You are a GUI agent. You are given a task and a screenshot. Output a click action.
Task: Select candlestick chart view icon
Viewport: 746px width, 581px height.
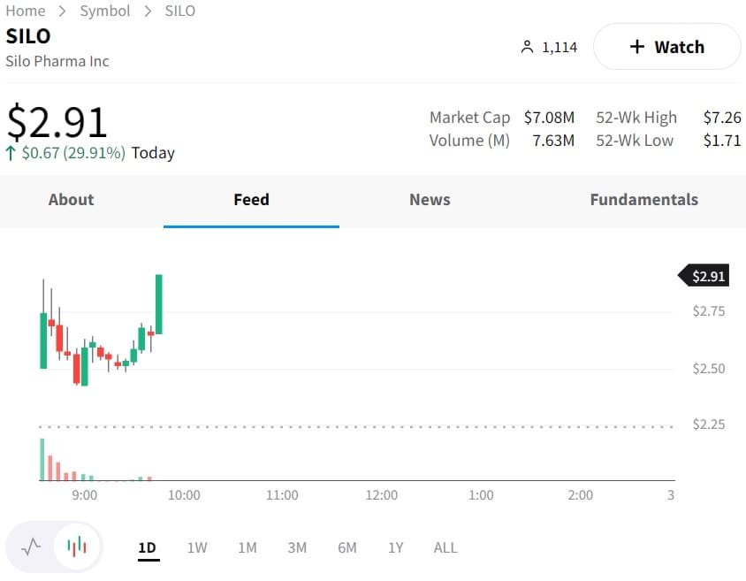tap(78, 547)
